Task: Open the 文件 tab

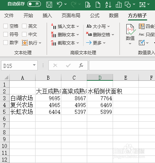Action: tap(9, 15)
